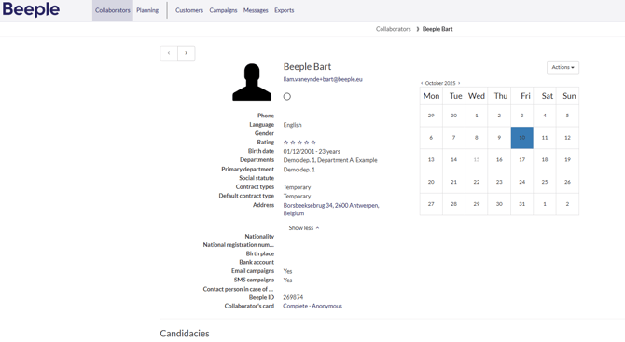The image size is (625, 342).
Task: Open the Borsbeeksebrug 34 address link
Action: tap(331, 210)
